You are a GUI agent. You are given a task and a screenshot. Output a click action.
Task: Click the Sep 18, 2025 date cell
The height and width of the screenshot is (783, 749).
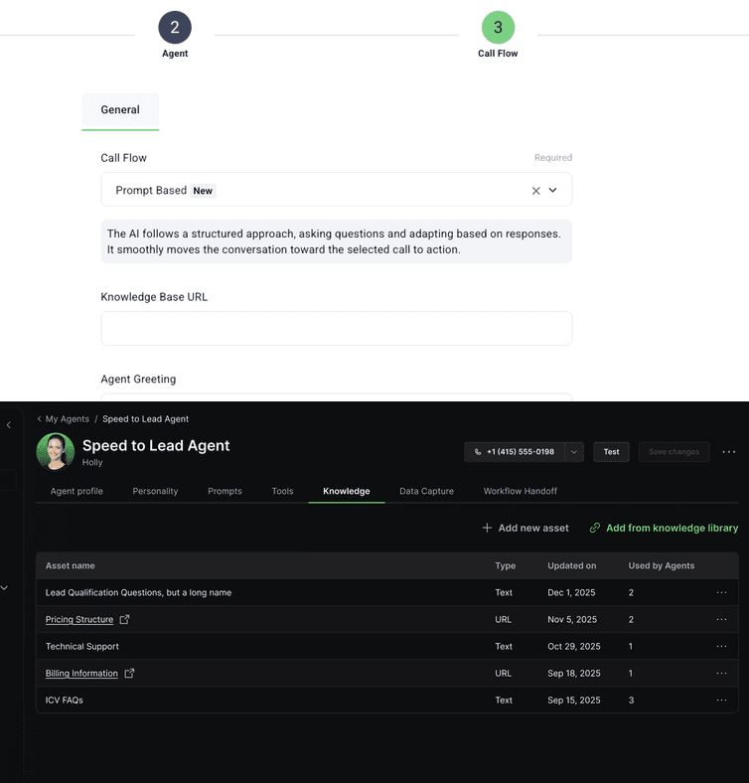pos(574,674)
